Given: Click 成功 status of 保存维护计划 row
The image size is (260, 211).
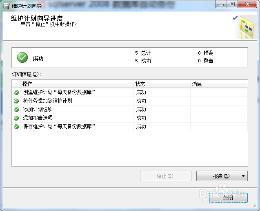Looking at the screenshot, I should coord(141,127).
